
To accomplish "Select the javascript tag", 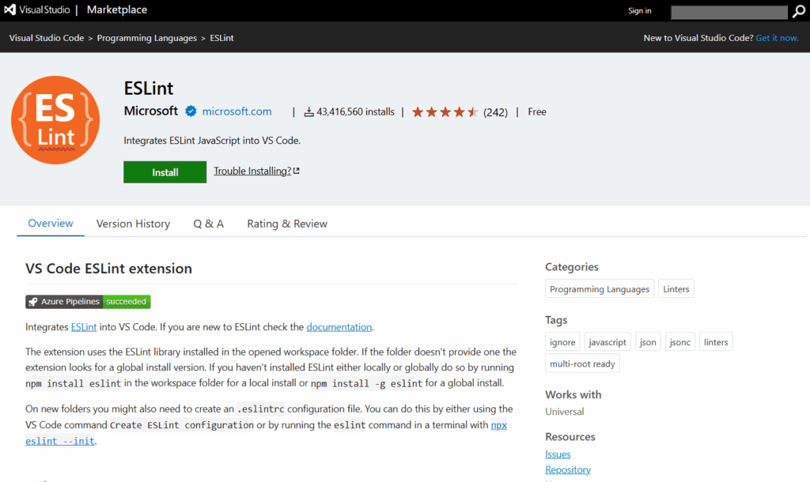I will (x=607, y=342).
